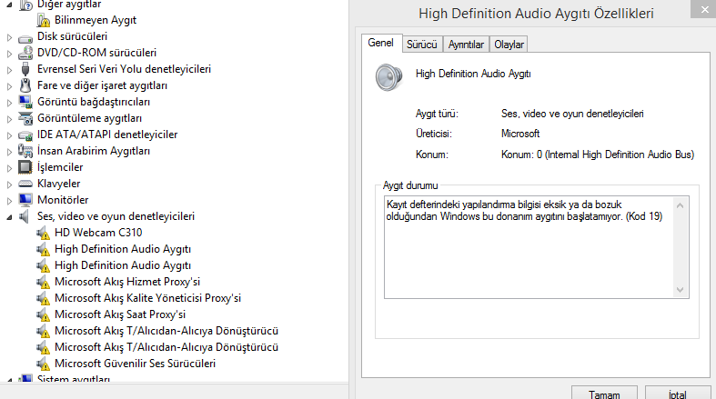This screenshot has width=716, height=399.
Task: Expand the IDE ATA/ATAPI denetleyiciler node
Action: pyautogui.click(x=10, y=135)
